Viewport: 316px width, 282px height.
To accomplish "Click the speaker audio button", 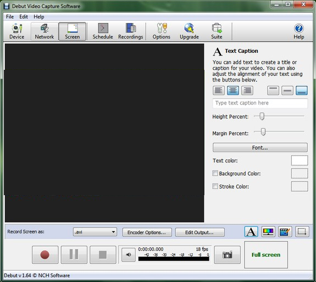I will tap(129, 255).
